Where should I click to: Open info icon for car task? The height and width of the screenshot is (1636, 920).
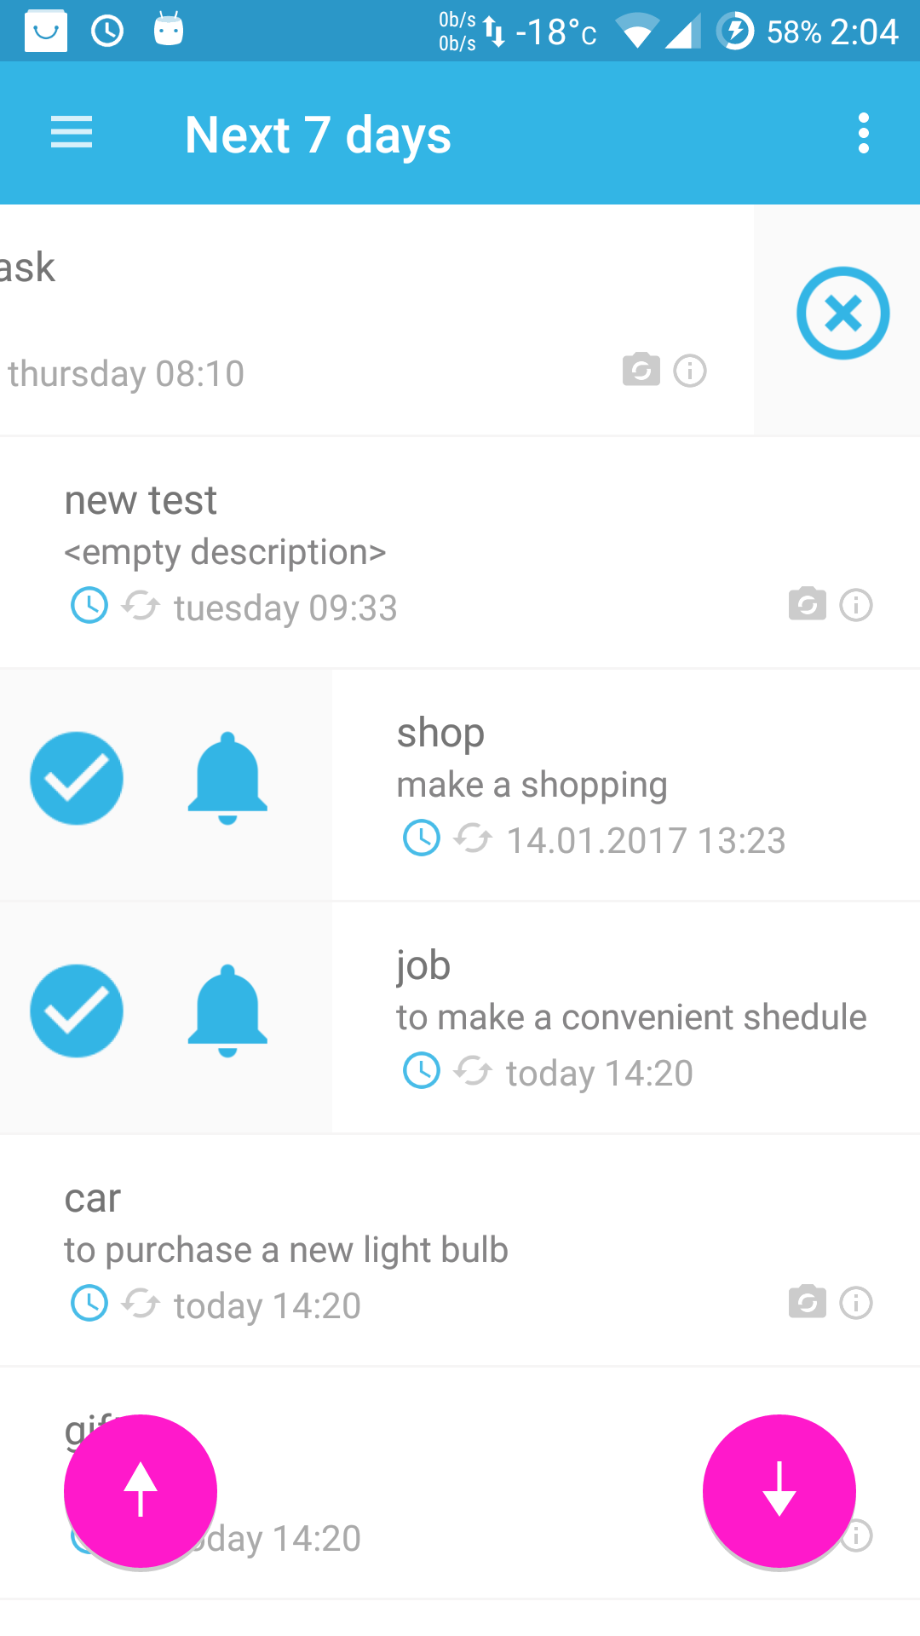[856, 1303]
